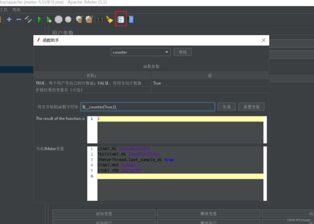Image resolution: width=314 pixels, height=224 pixels.
Task: Click the 帮助 button beside counter dropdown
Action: pyautogui.click(x=183, y=52)
